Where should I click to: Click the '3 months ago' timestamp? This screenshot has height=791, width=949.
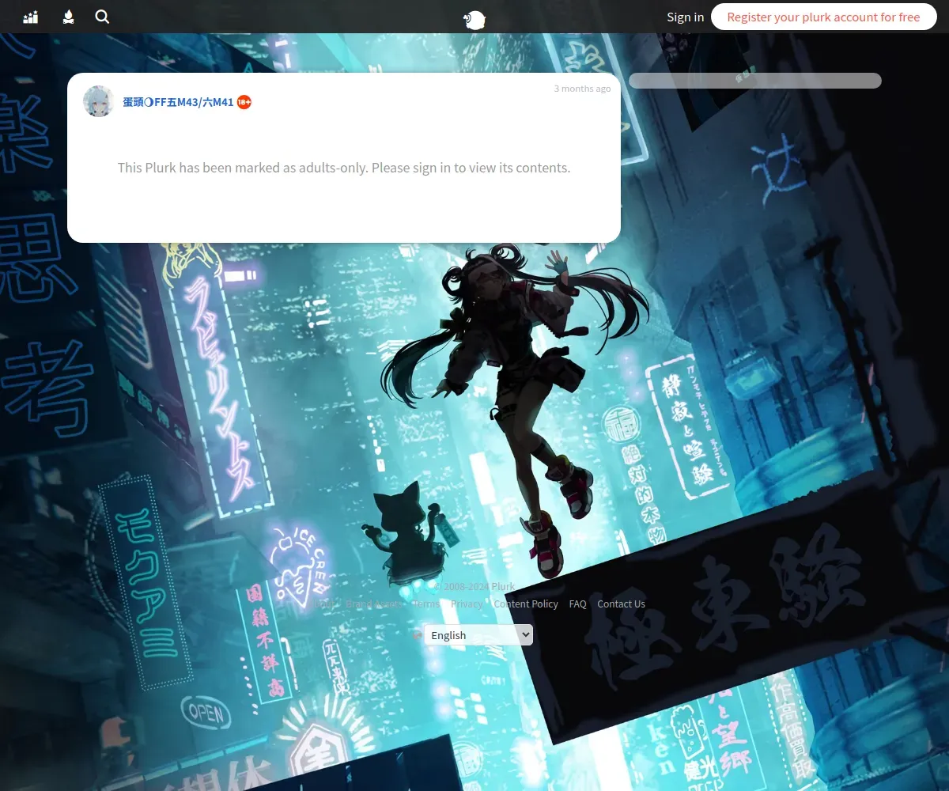(x=582, y=89)
